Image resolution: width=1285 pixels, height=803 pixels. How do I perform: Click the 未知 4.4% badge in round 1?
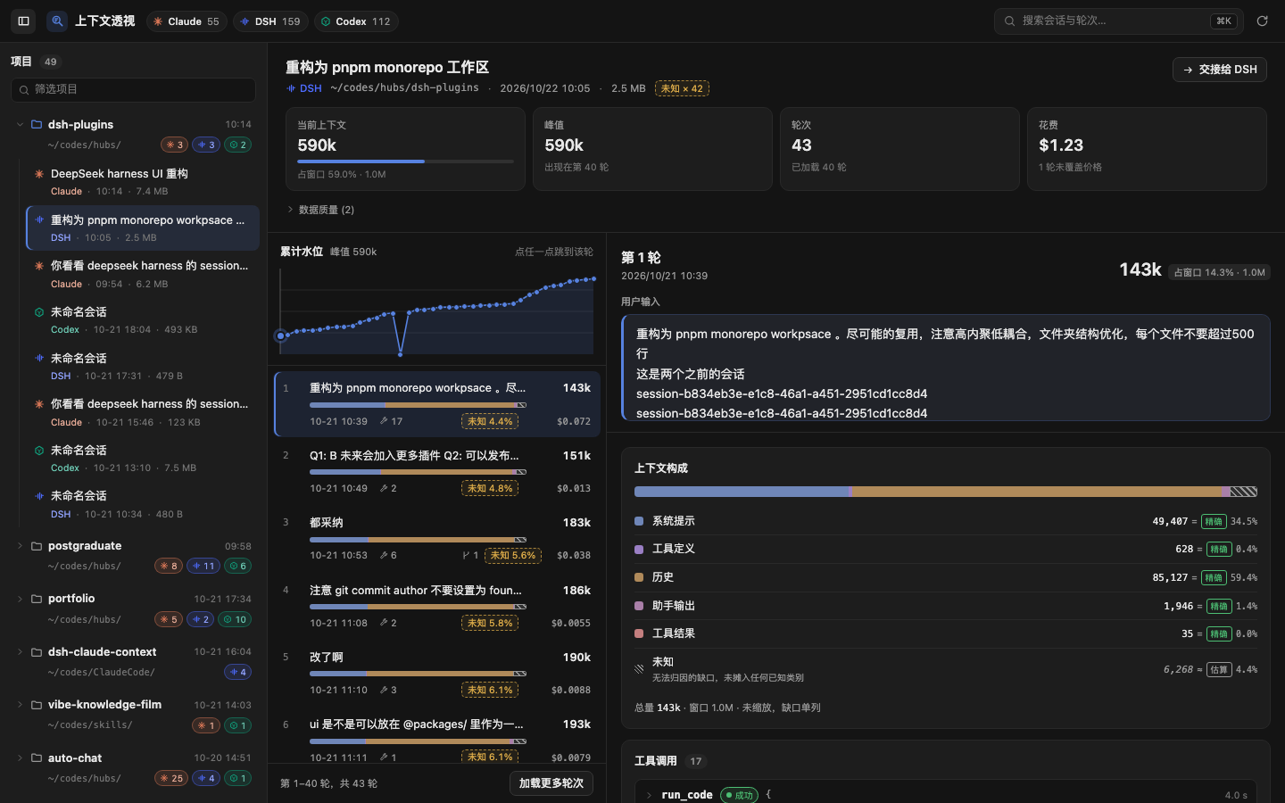pyautogui.click(x=490, y=421)
